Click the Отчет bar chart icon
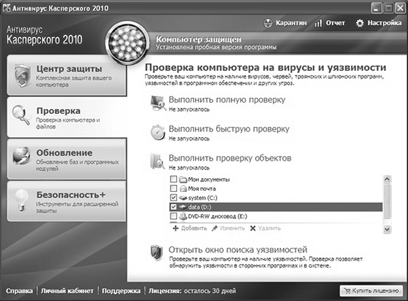The image size is (408, 301). coord(318,23)
